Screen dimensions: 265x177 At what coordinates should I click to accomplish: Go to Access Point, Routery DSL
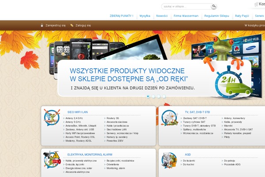pos(80,137)
